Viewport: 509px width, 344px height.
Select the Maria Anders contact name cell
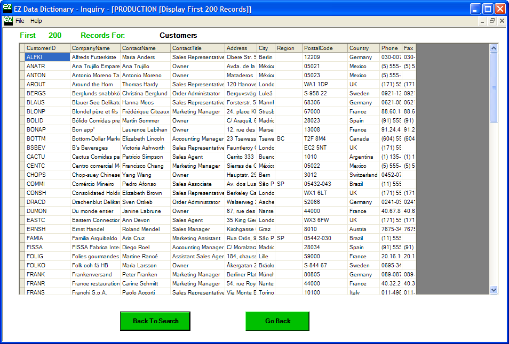145,57
